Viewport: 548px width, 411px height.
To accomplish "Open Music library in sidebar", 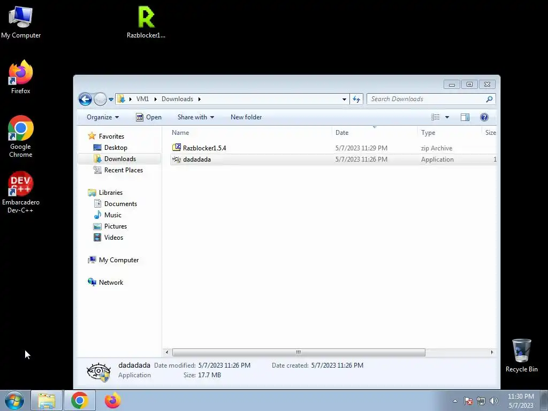I will [x=112, y=215].
